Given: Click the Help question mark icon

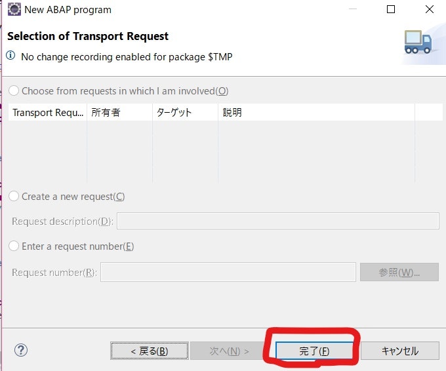Looking at the screenshot, I should (21, 350).
